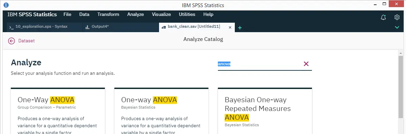The image size is (406, 134).
Task: Open the notifications bell icon
Action: pyautogui.click(x=383, y=17)
